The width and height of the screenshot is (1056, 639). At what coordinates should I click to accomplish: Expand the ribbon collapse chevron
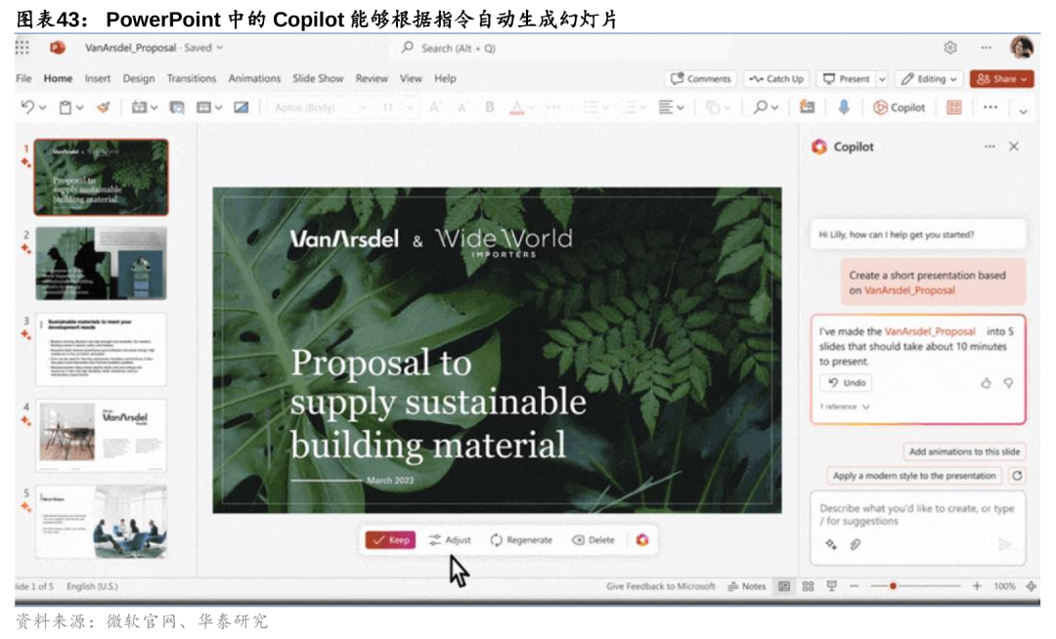1023,111
